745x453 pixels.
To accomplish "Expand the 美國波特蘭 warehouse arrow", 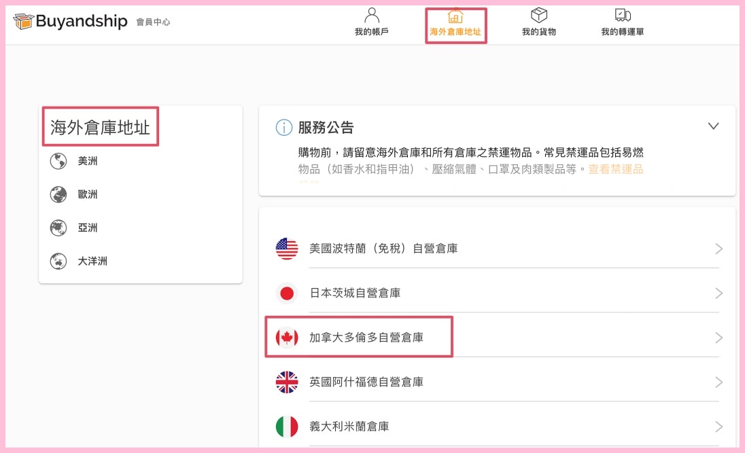I will [718, 249].
